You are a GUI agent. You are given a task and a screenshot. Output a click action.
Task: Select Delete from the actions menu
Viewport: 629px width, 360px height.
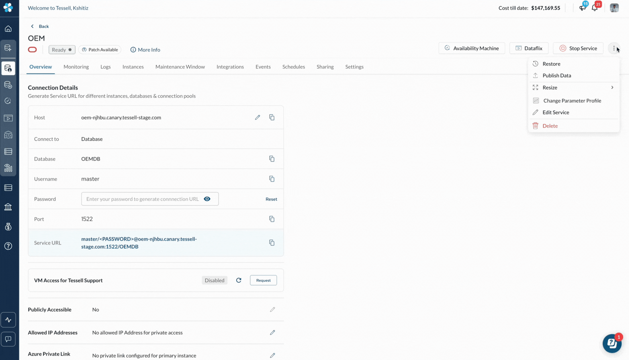coord(550,126)
